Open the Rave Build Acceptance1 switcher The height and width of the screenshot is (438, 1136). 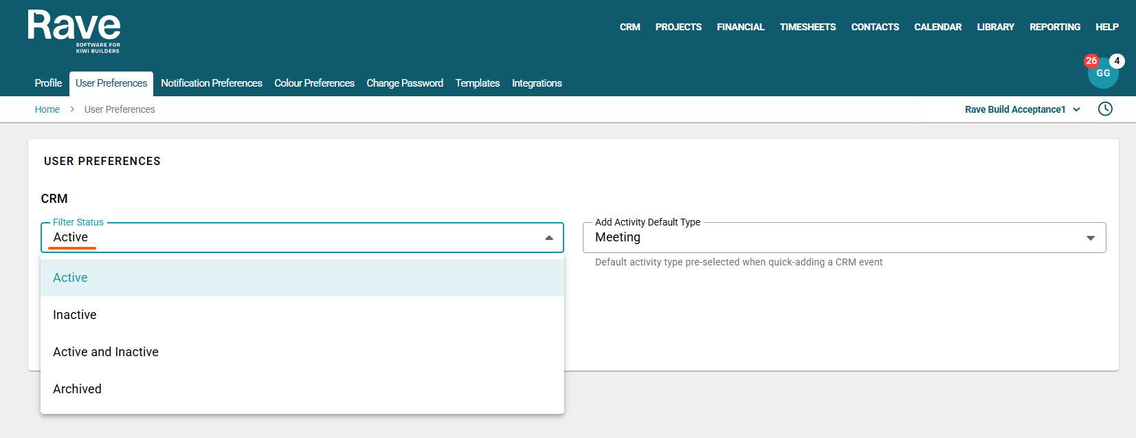tap(1022, 109)
